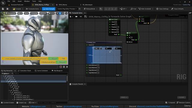
Task: Open the Tools menu
Action: 34,1
